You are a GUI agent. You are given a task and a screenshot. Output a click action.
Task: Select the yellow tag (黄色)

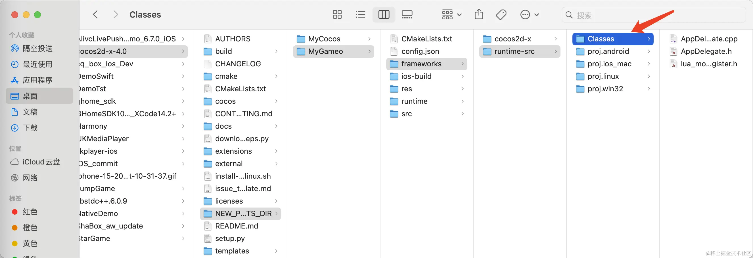[39, 244]
